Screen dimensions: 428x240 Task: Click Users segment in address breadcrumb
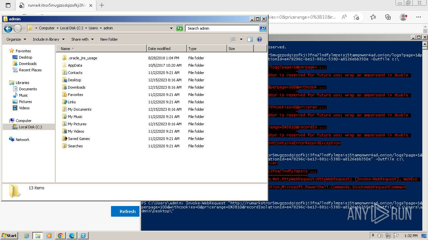point(93,28)
